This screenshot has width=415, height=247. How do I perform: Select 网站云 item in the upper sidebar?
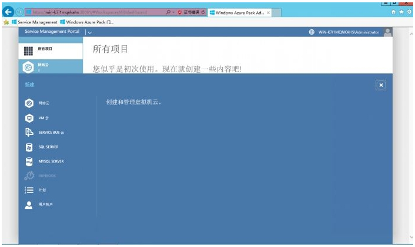[x=51, y=66]
